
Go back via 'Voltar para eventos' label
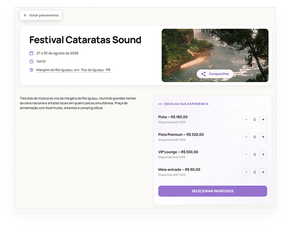(44, 16)
